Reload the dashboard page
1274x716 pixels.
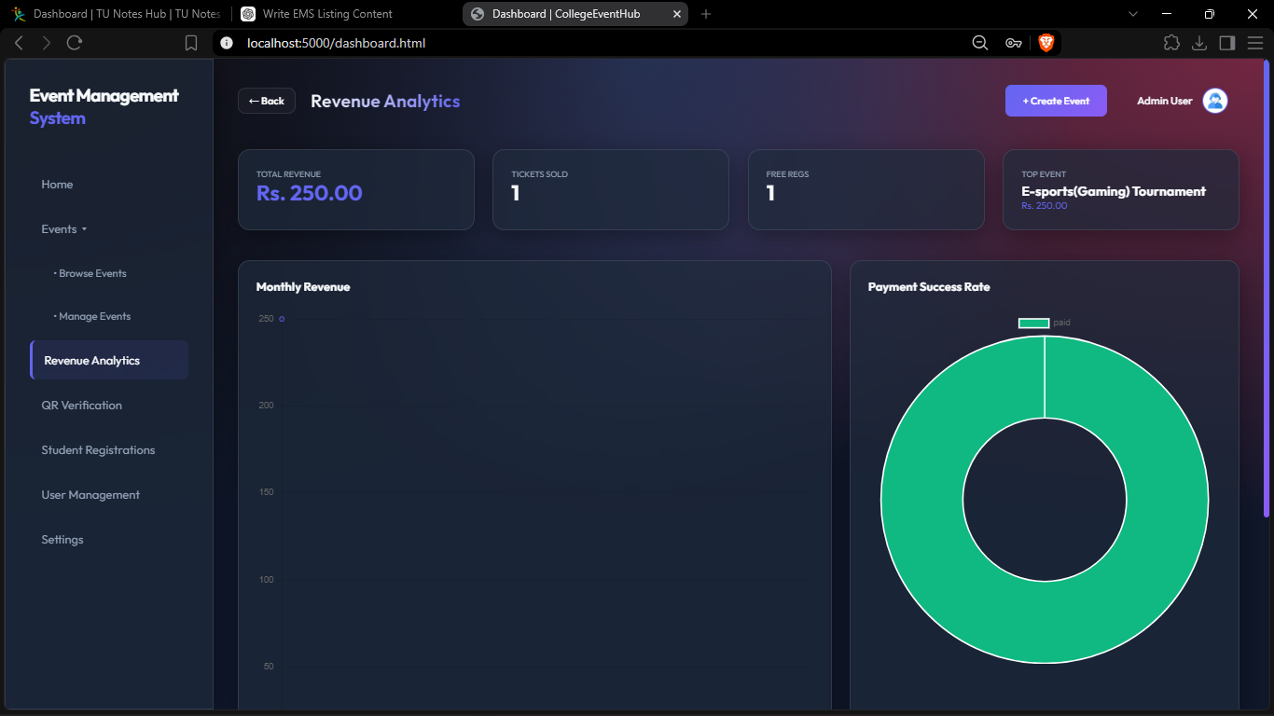[x=75, y=43]
